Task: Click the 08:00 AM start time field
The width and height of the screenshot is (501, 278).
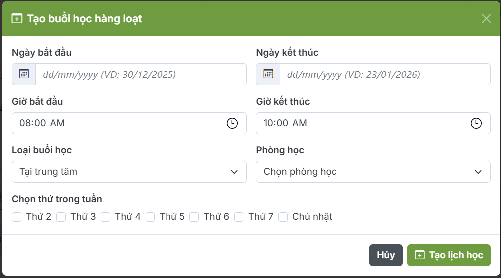Action: (x=120, y=123)
